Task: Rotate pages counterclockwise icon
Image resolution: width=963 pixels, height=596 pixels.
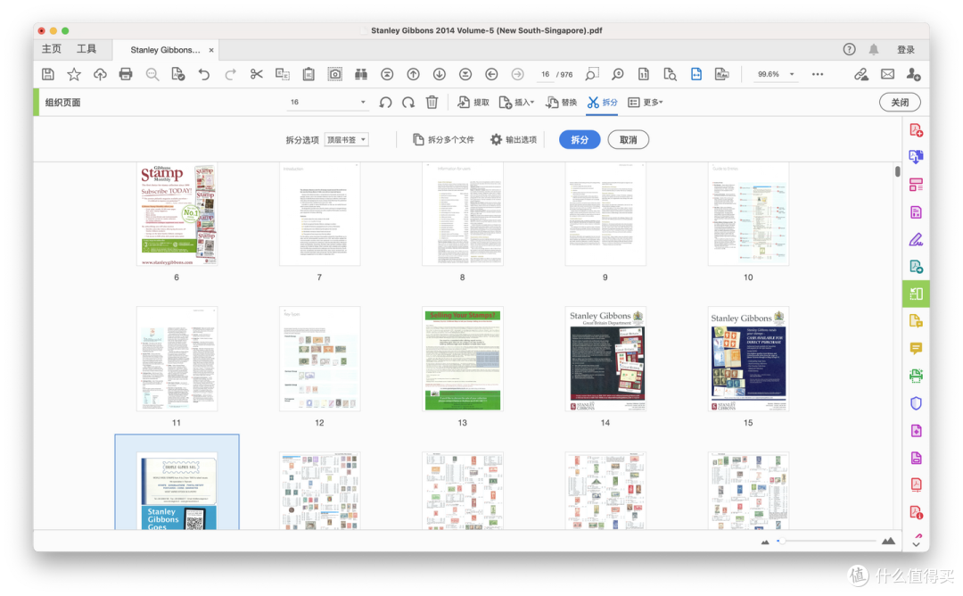Action: 385,103
